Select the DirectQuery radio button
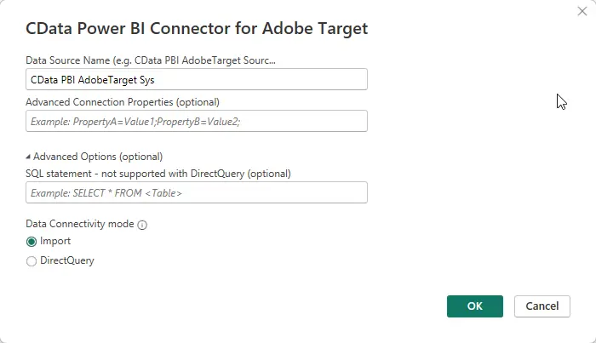The image size is (596, 343). click(x=32, y=261)
